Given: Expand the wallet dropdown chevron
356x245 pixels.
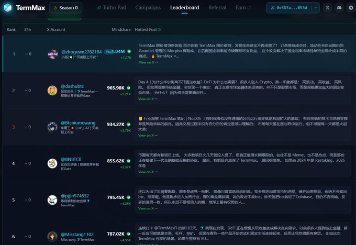Looking at the screenshot, I should (315, 8).
